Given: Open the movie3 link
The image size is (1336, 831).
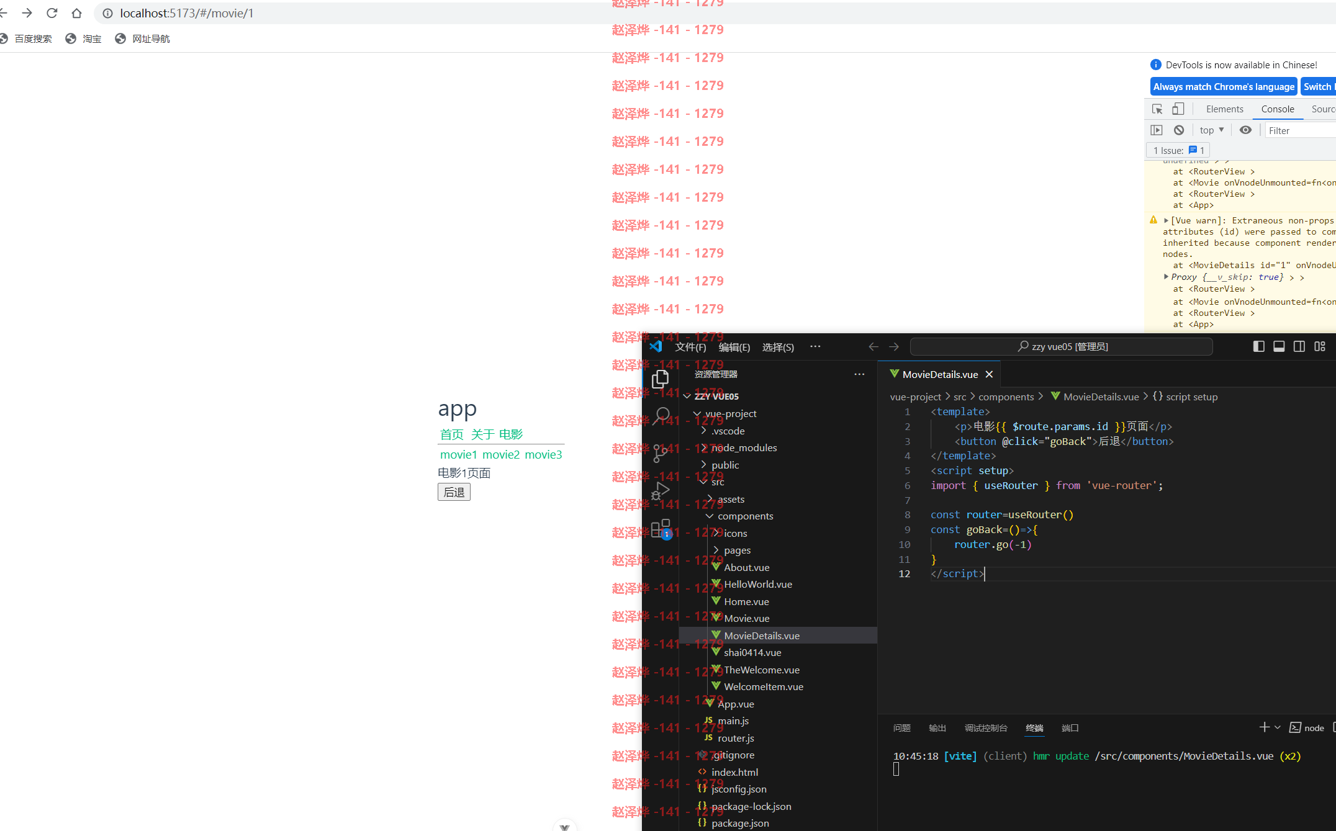Looking at the screenshot, I should pos(543,455).
